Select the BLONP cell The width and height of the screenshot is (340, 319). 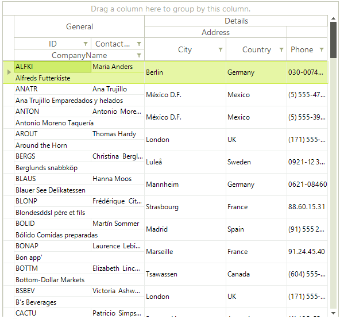(52, 201)
